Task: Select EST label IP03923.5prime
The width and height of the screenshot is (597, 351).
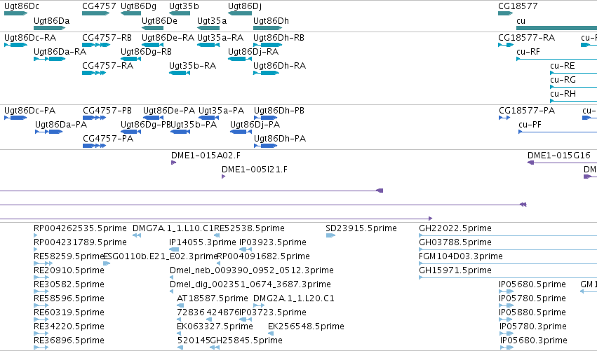Action: [273, 242]
